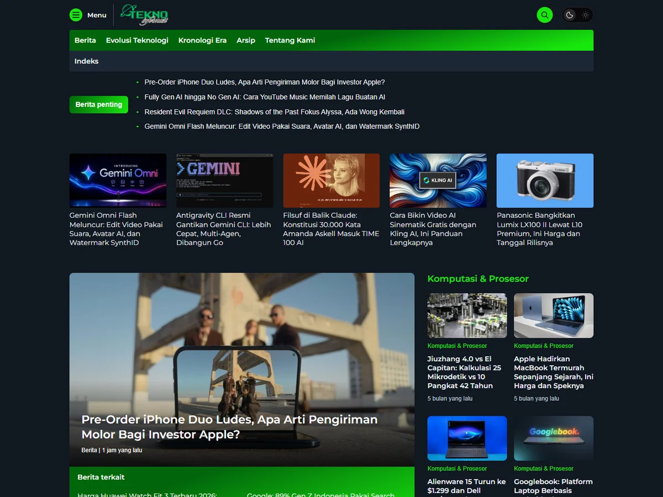663x497 pixels.
Task: Click Komputasi & Prosesor tag above Jiuzhang
Action: click(457, 346)
